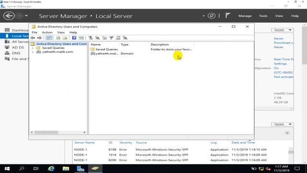The height and width of the screenshot is (173, 307).
Task: Click the ADUC toolbar Forward arrow
Action: 39,38
